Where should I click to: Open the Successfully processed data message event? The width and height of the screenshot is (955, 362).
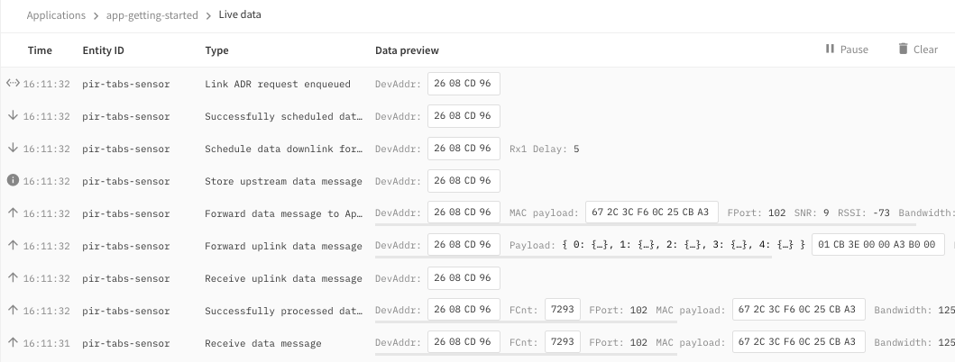[x=283, y=311]
